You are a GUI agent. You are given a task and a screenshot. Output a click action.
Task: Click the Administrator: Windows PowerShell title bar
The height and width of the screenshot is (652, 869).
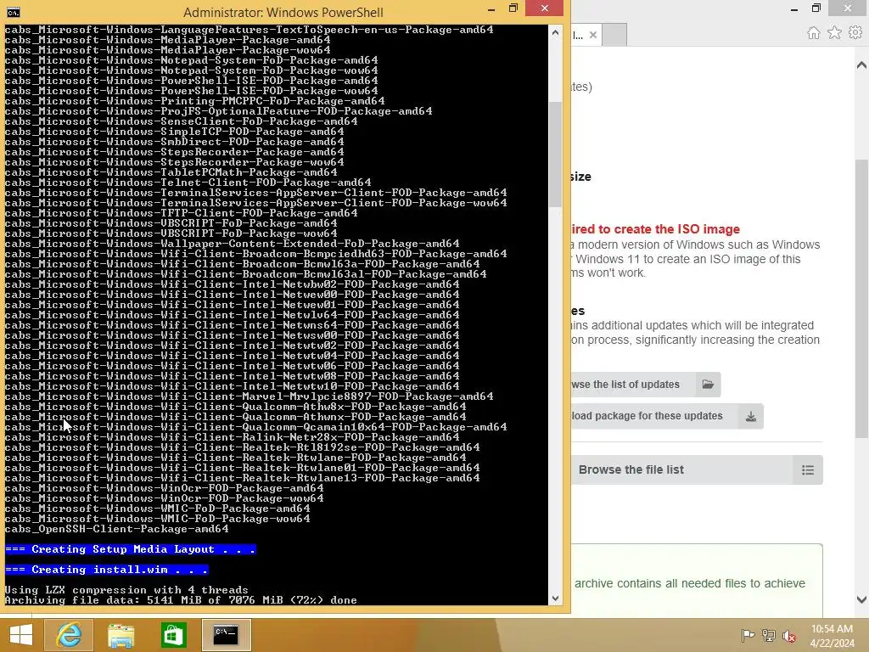[x=283, y=12]
